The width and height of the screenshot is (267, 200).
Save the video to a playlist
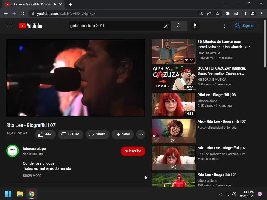point(123,134)
